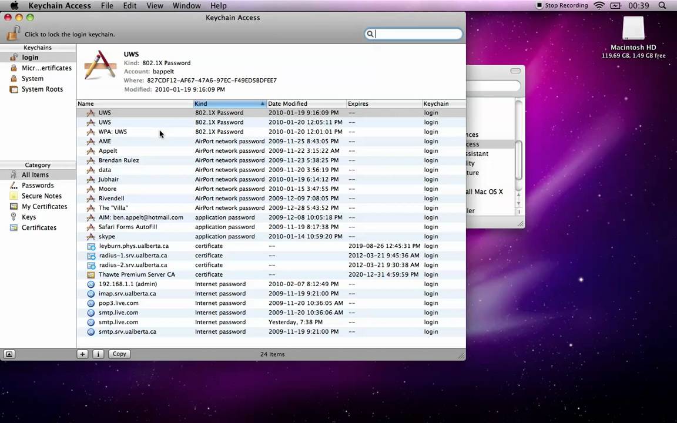Select the AME network password icon
677x423 pixels.
(91, 141)
